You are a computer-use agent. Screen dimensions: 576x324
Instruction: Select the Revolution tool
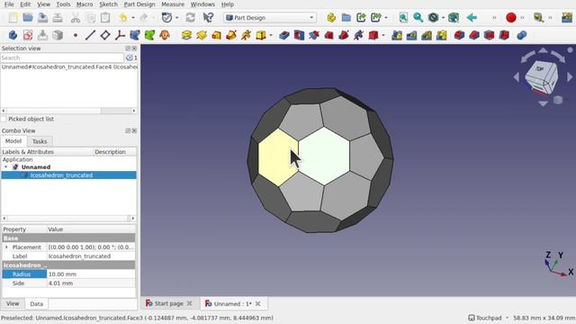[x=202, y=35]
